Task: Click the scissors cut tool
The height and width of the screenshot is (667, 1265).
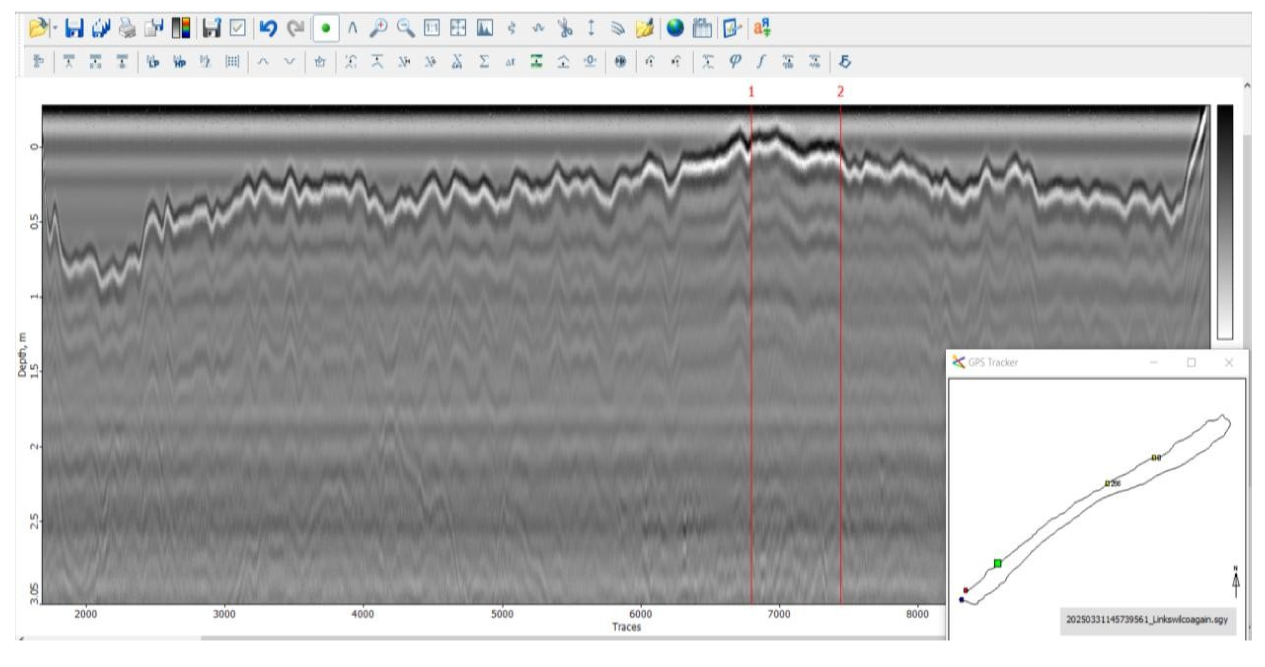Action: pos(565,28)
